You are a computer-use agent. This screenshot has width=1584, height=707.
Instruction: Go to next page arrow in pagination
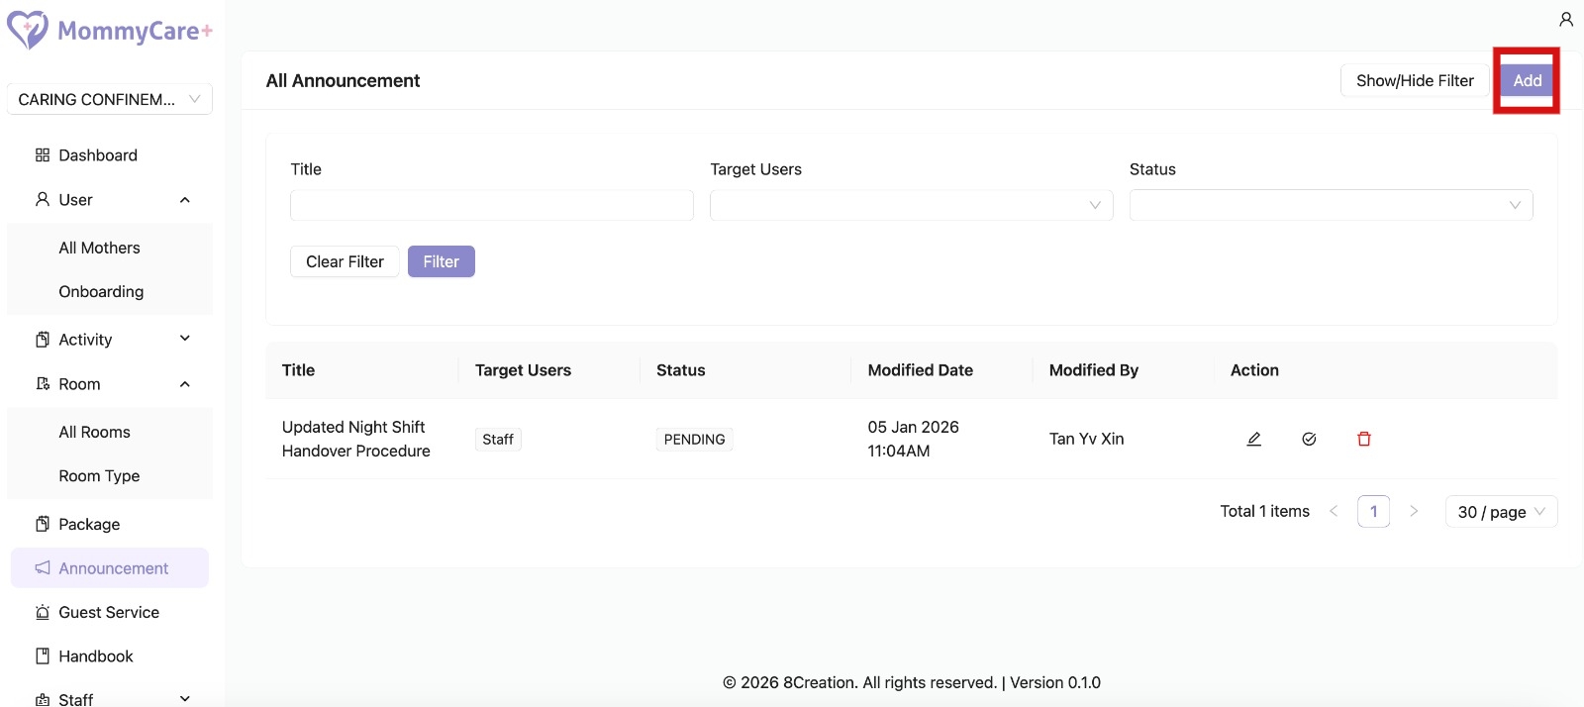tap(1413, 511)
